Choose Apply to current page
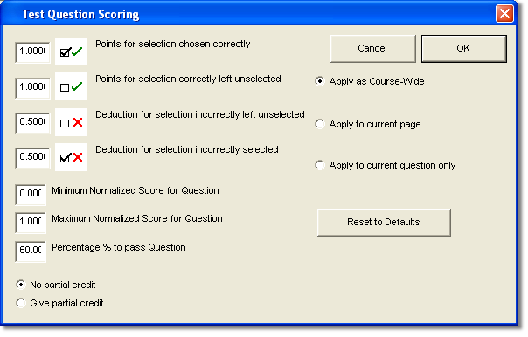The image size is (528, 337). click(368, 124)
